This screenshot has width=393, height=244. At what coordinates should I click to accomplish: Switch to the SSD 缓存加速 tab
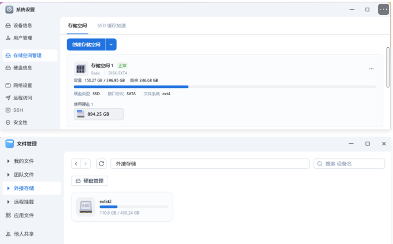tap(112, 26)
